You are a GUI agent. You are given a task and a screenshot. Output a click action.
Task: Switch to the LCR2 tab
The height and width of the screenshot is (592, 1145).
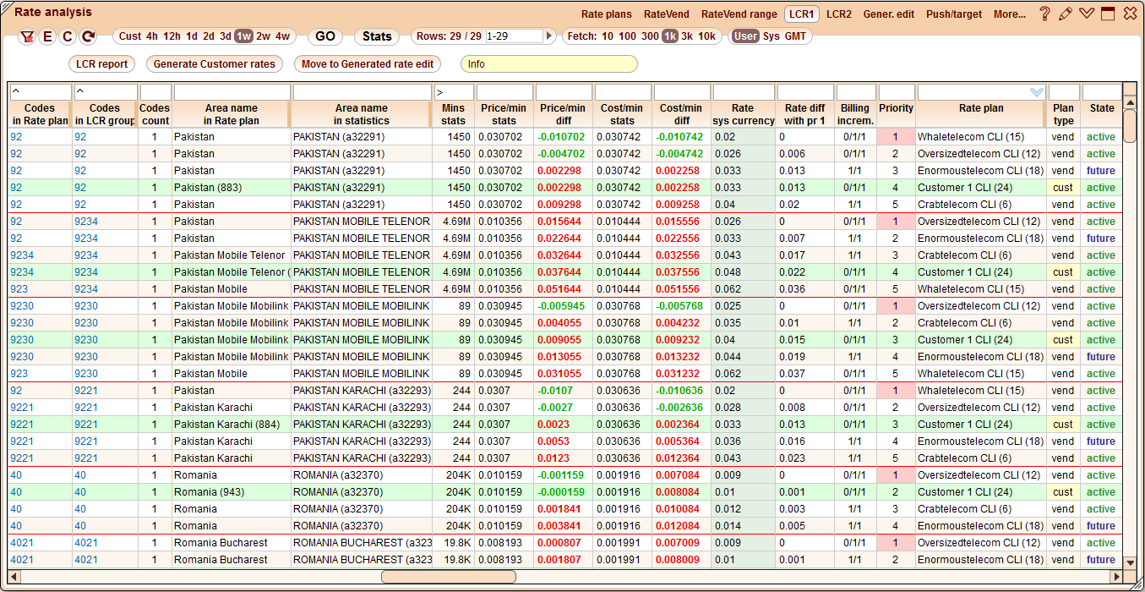click(838, 14)
